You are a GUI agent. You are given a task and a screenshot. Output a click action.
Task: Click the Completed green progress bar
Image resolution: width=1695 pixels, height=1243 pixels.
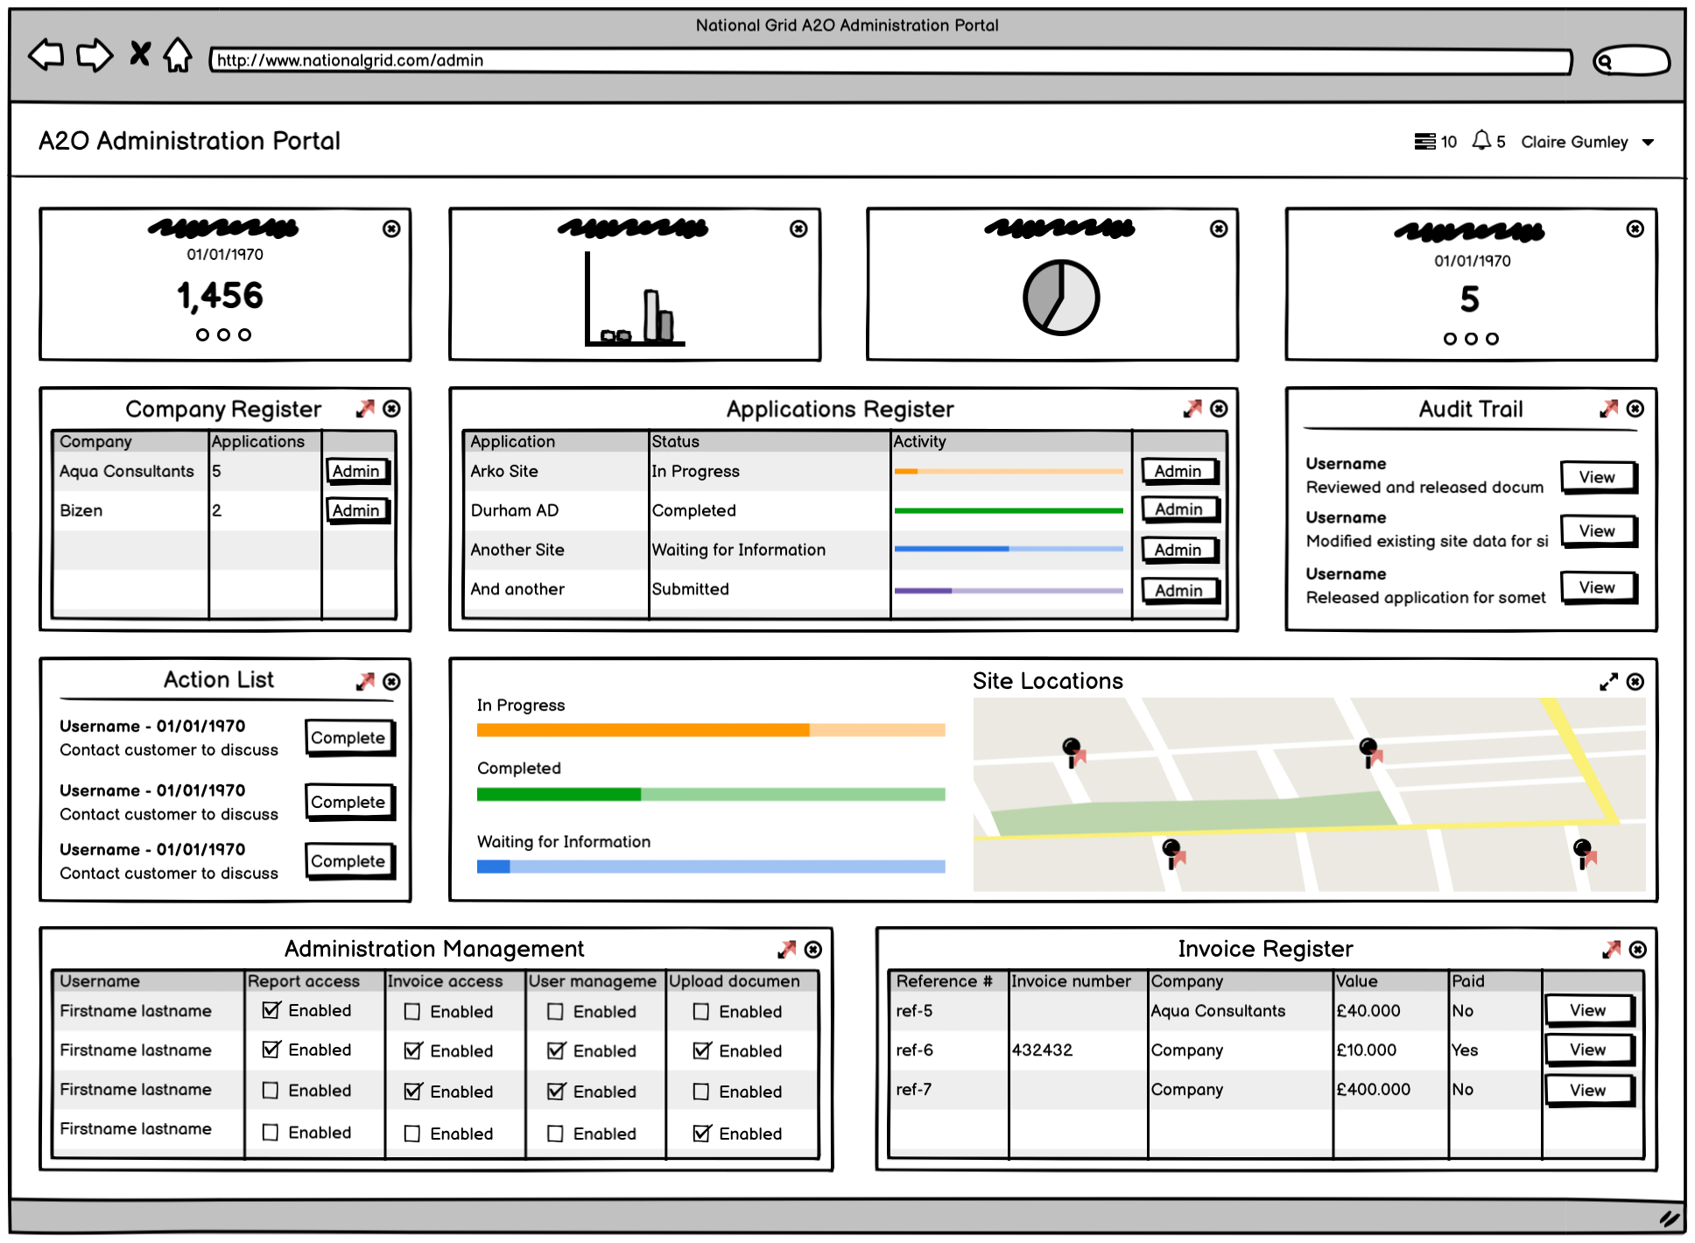(710, 794)
